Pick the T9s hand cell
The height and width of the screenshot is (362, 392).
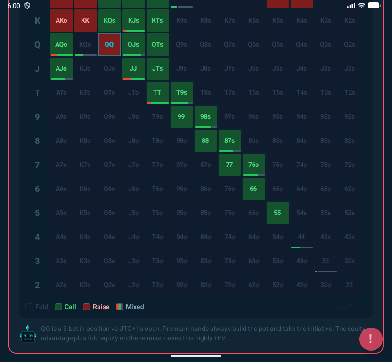[181, 93]
